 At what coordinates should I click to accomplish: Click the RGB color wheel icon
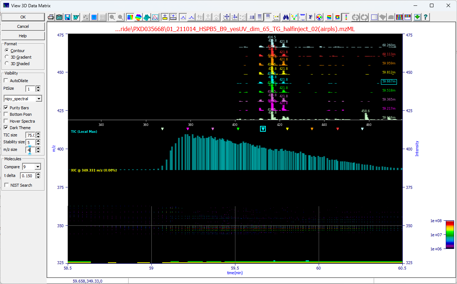[x=319, y=17]
